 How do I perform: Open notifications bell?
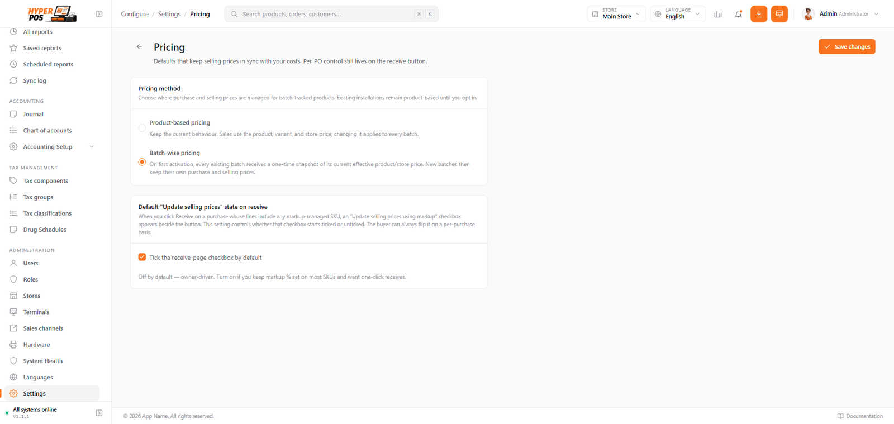point(739,14)
